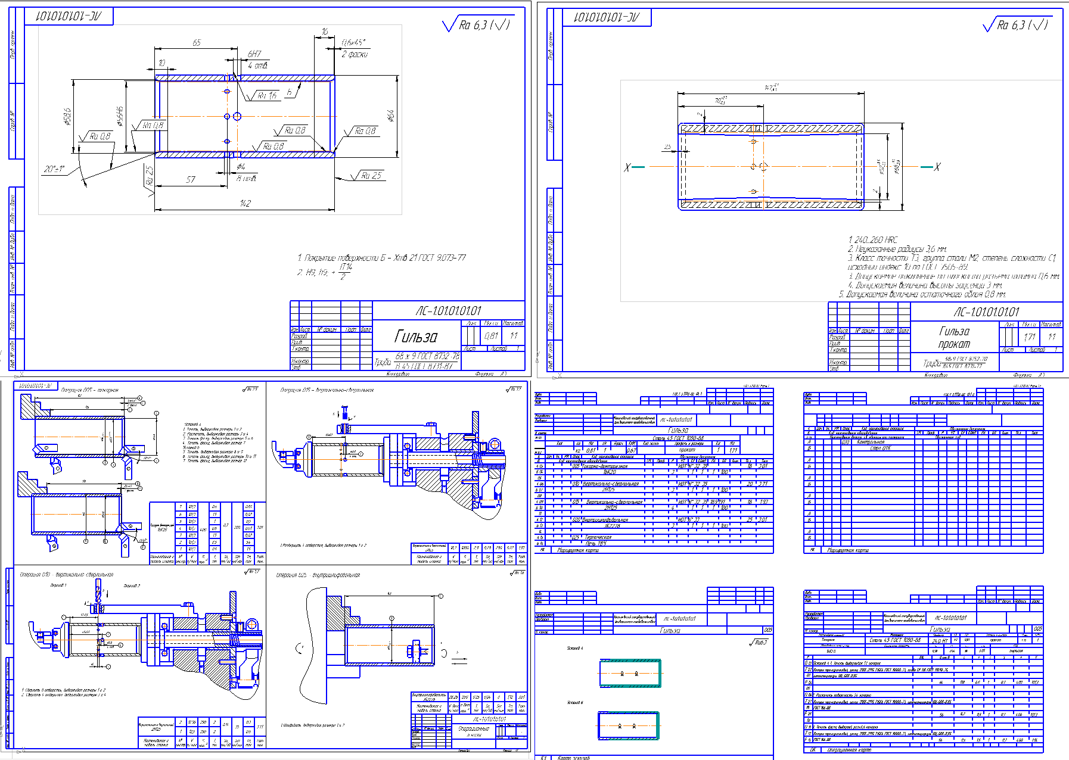Image resolution: width=1069 pixels, height=760 pixels.
Task: Select the 'Операция 025' internal grinding heading
Action: 318,575
